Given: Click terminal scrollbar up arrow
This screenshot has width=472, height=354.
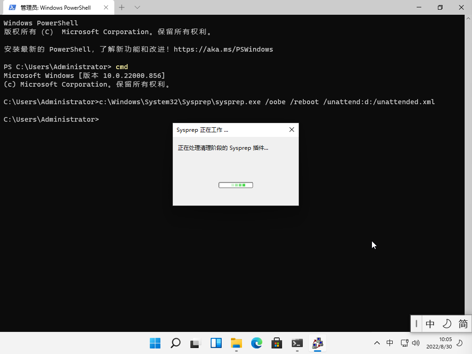Looking at the screenshot, I should [468, 18].
